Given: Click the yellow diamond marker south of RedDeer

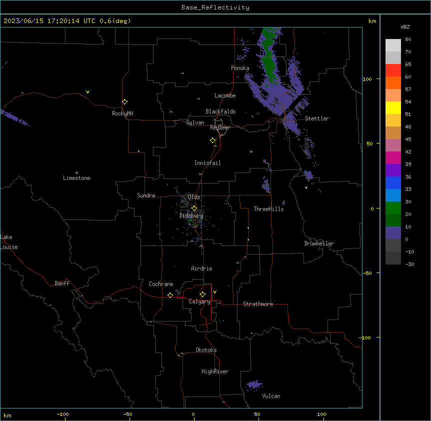Looking at the screenshot, I should pyautogui.click(x=213, y=140).
